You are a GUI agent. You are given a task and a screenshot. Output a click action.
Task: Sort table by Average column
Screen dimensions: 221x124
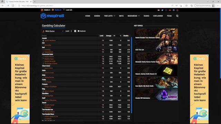(x=108, y=36)
